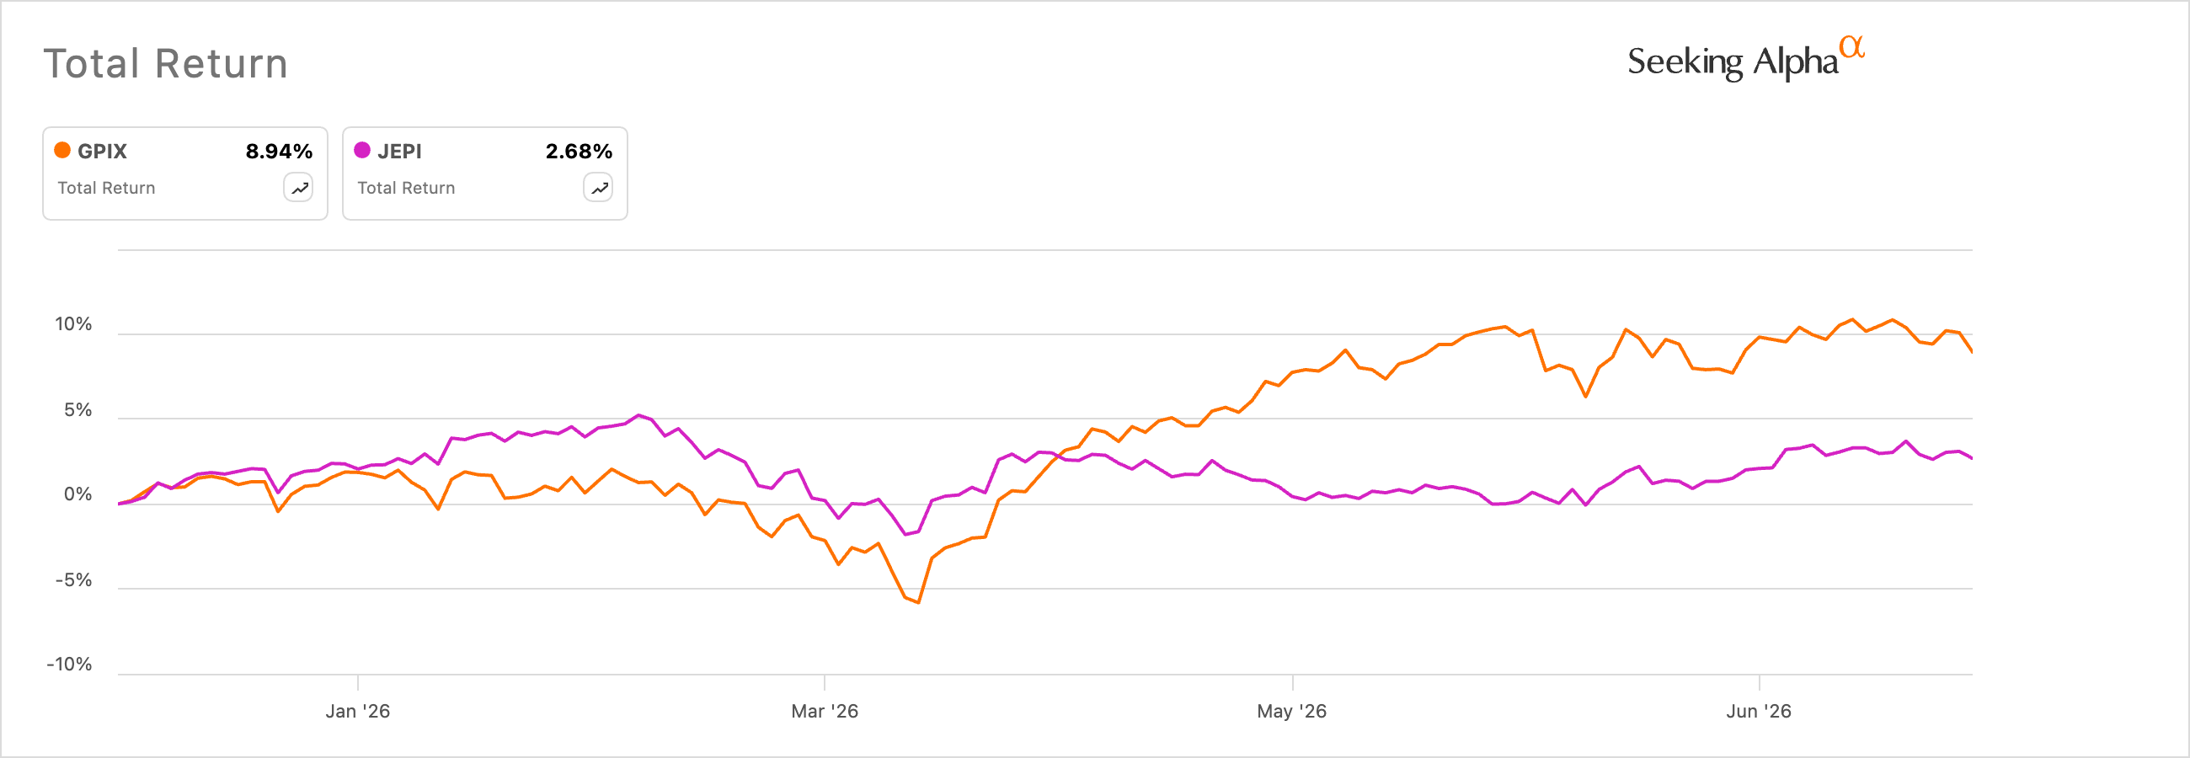Click the GPIX 8.94% return value
The height and width of the screenshot is (758, 2190).
point(279,152)
